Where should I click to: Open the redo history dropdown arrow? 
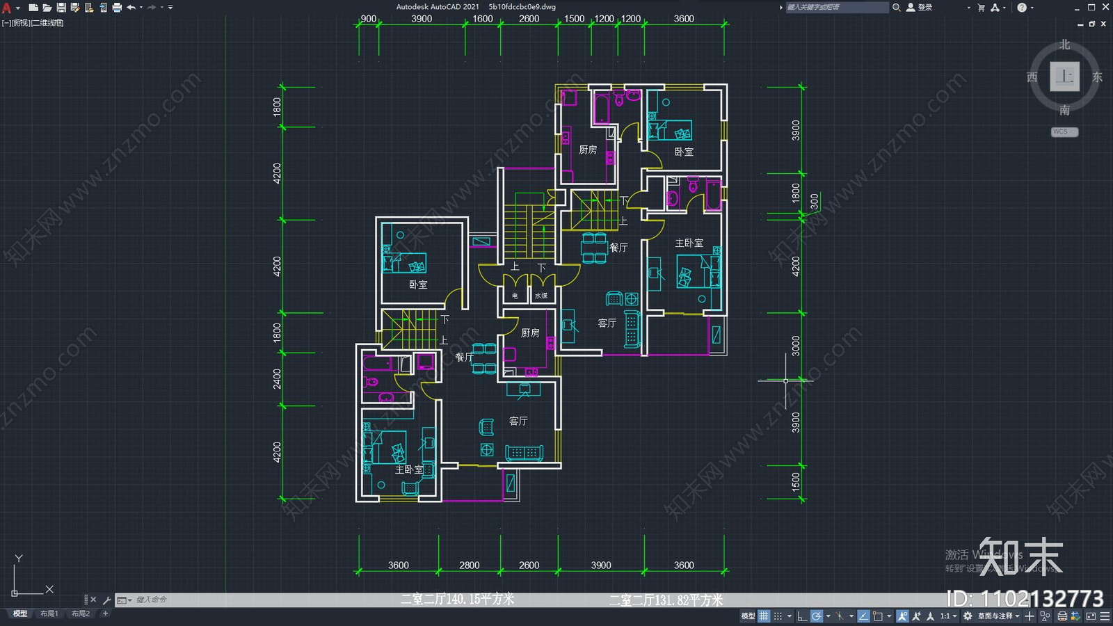pos(162,8)
